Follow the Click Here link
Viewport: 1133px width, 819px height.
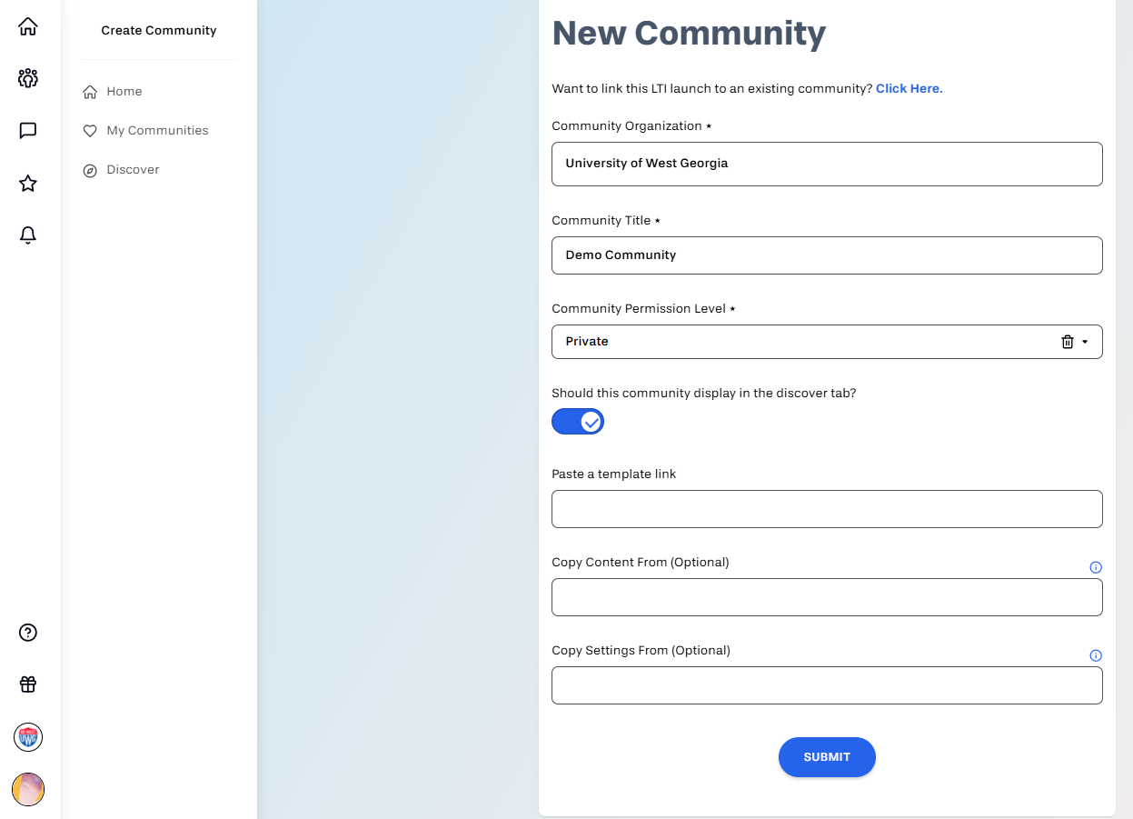coord(909,88)
